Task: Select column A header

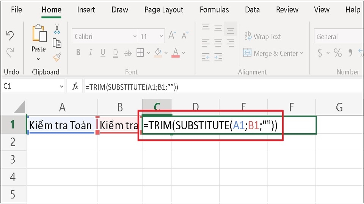Action: (x=62, y=107)
